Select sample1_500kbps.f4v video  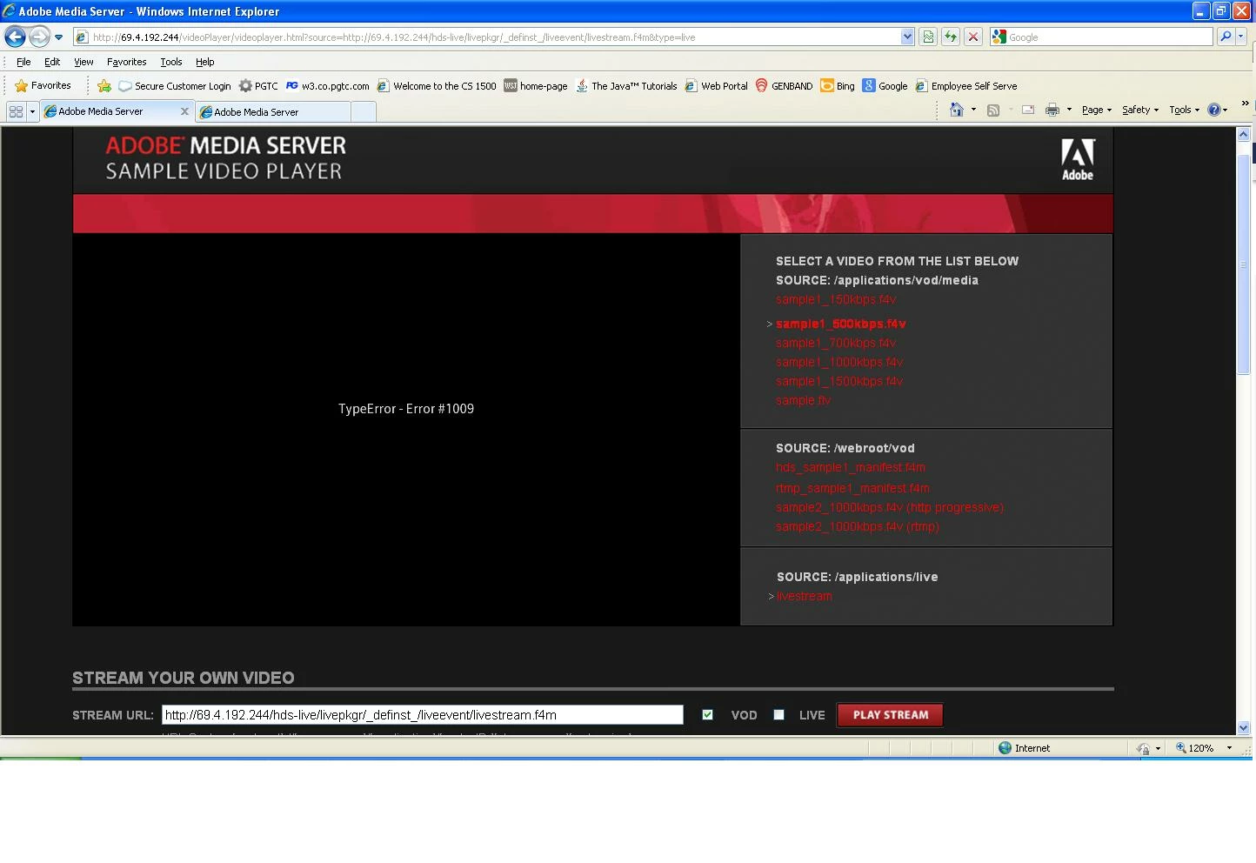(841, 324)
